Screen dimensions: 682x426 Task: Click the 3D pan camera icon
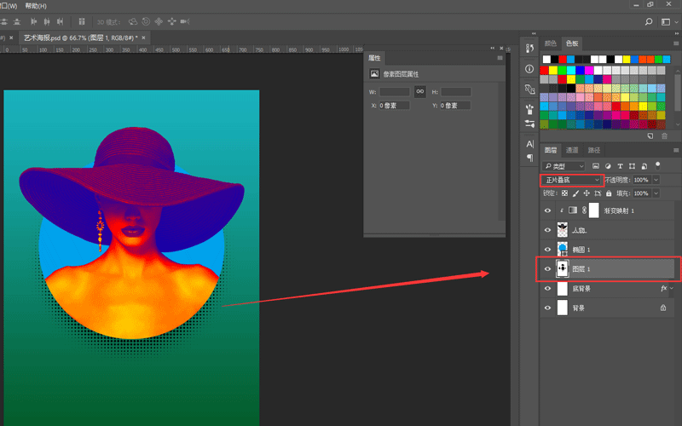(159, 21)
